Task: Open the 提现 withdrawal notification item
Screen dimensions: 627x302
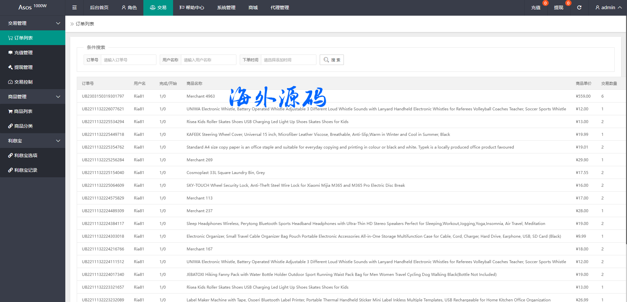Action: pyautogui.click(x=558, y=8)
